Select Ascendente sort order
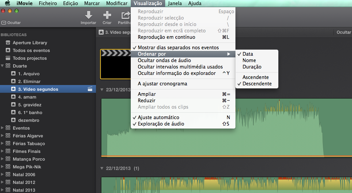This screenshot has width=352, height=193. point(257,77)
